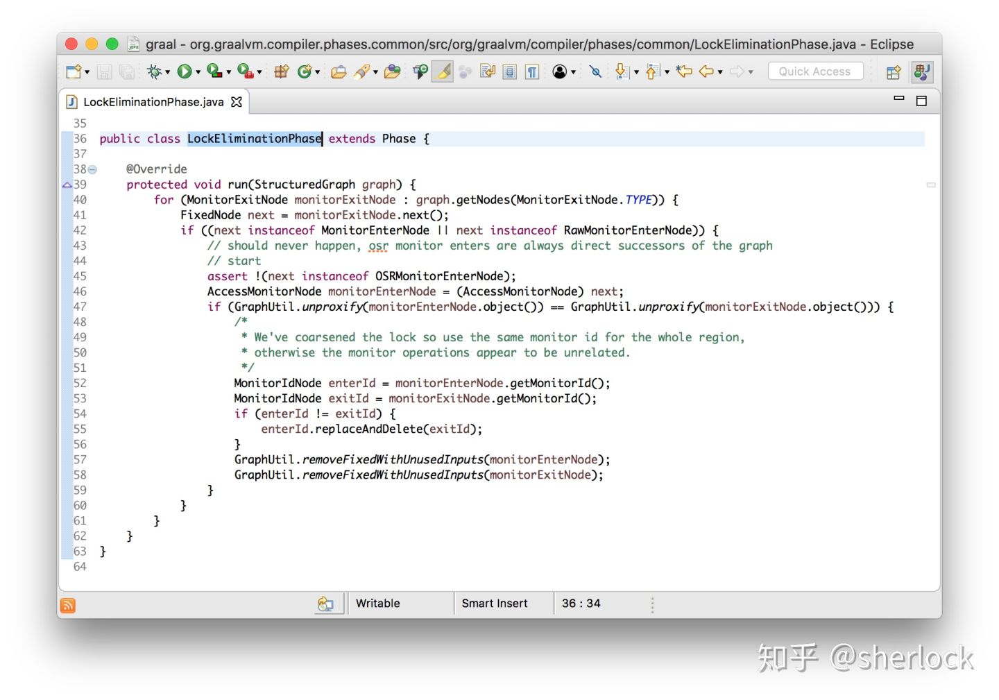Open Back navigation history dropdown arrow
999x700 pixels.
point(720,72)
